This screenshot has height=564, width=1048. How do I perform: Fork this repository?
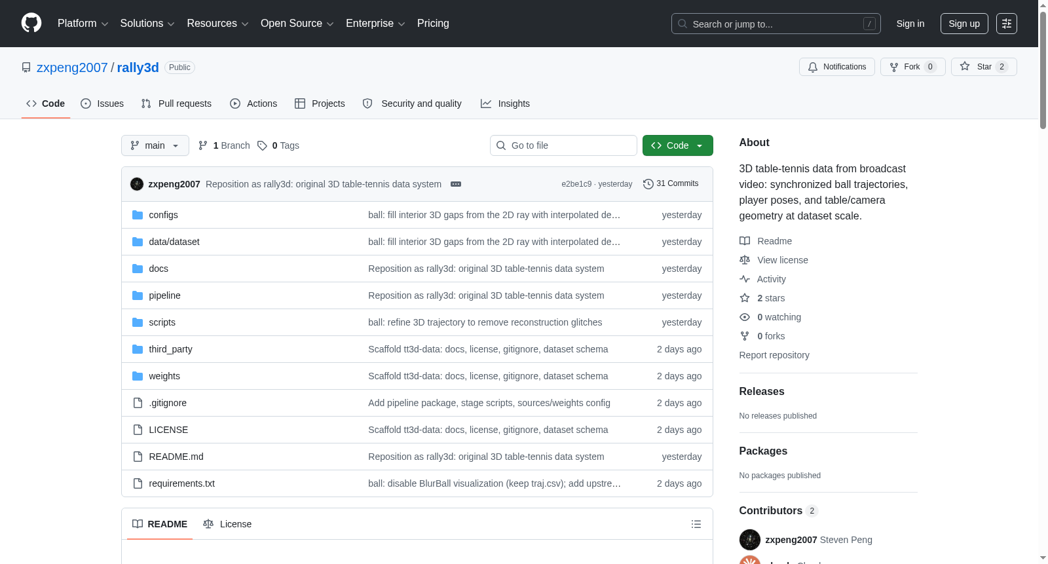click(x=912, y=67)
